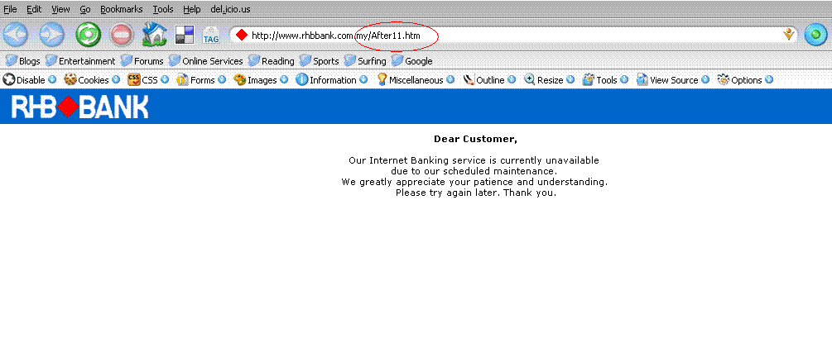Click the 'Dear Customer,' heading text
Image resolution: width=832 pixels, height=357 pixels.
coord(475,140)
